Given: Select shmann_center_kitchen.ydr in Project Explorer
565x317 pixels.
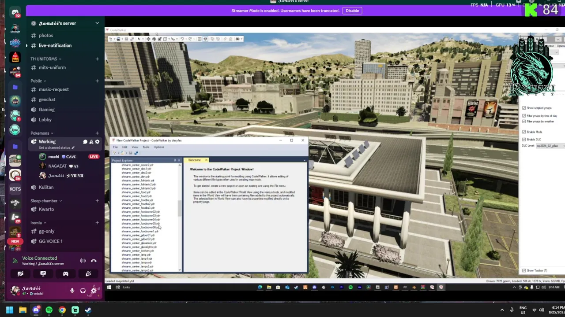Looking at the screenshot, I should coord(138,251).
